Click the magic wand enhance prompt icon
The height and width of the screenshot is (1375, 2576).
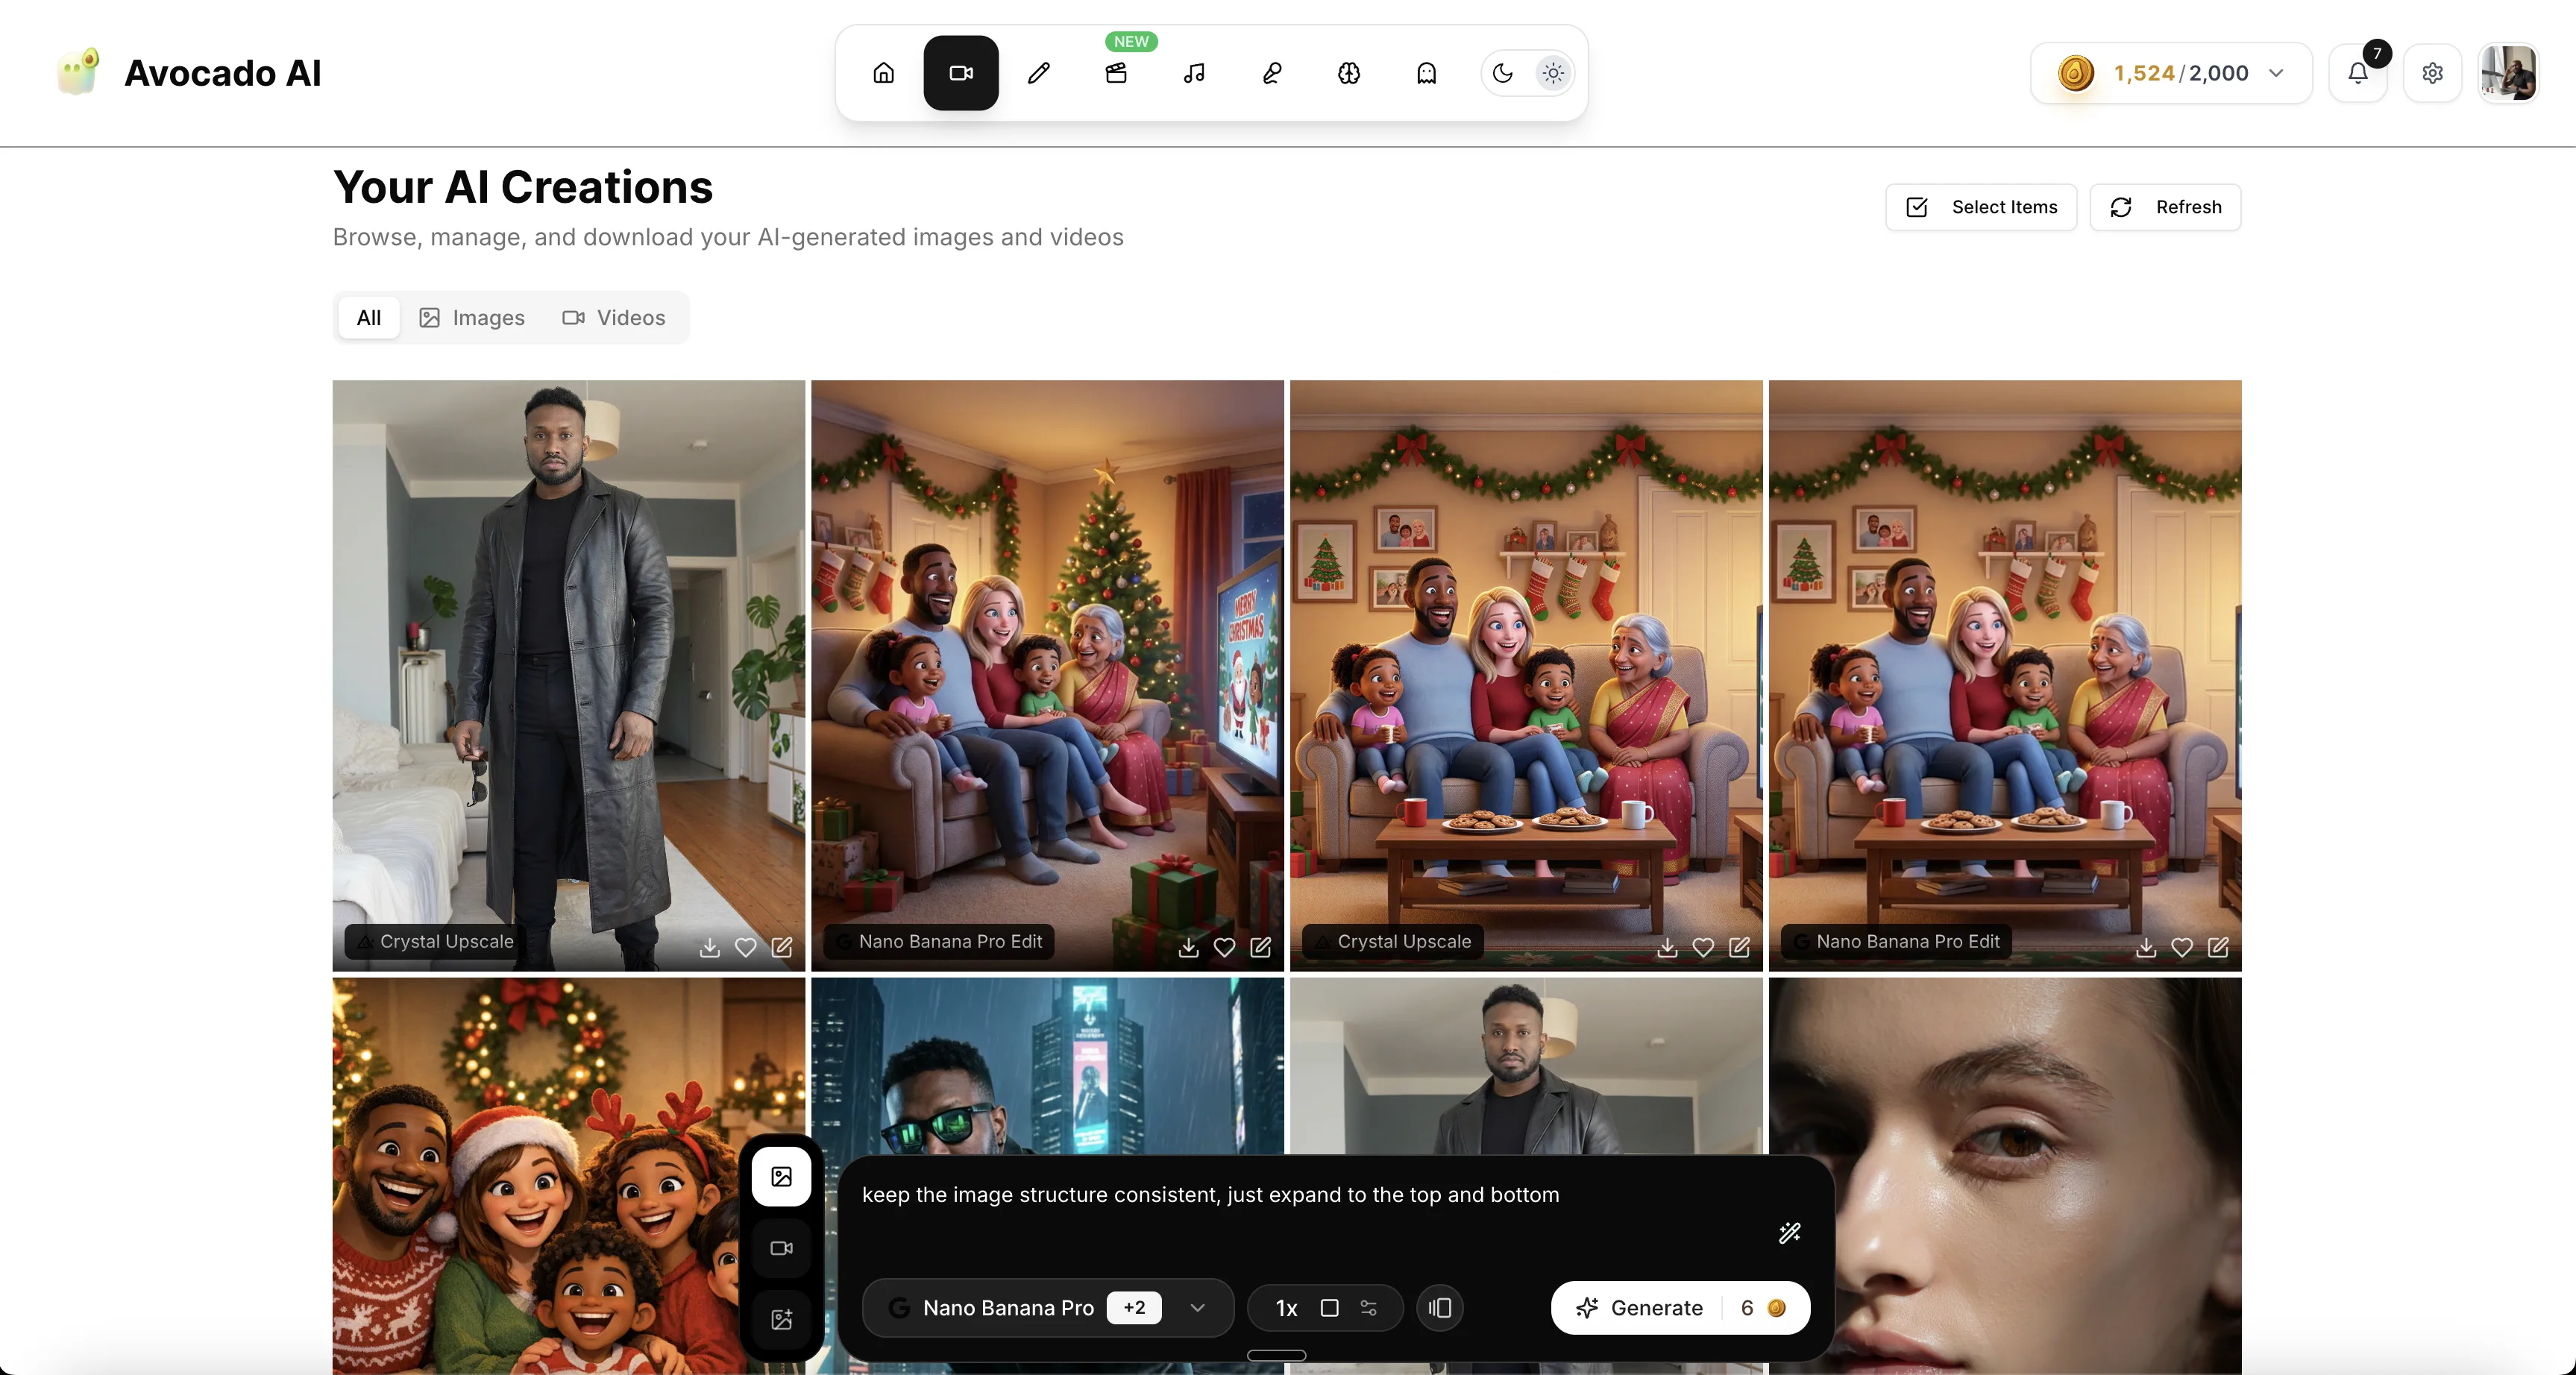1789,1232
